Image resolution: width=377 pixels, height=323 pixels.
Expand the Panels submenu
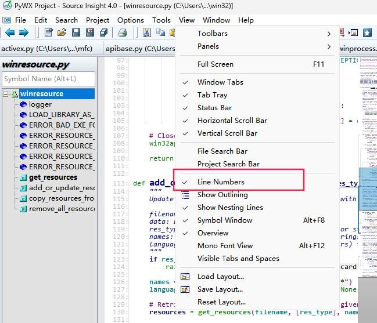257,46
